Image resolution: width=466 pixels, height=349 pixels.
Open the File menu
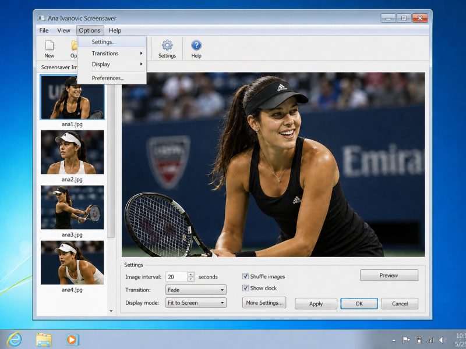click(x=44, y=30)
